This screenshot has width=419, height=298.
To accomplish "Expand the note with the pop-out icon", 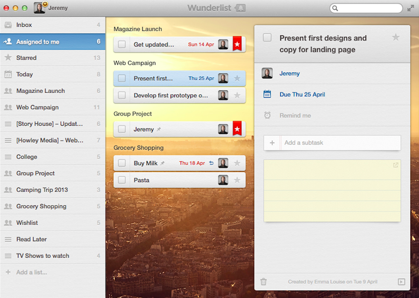I will click(395, 165).
